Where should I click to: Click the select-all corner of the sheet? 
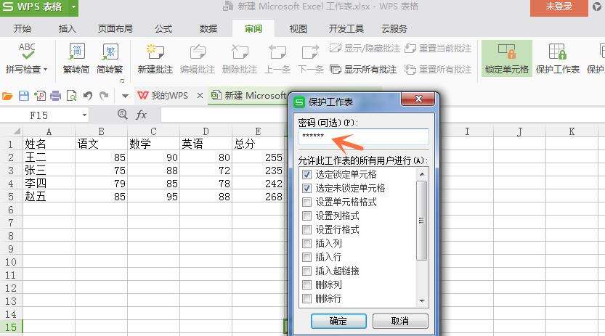tap(17, 131)
